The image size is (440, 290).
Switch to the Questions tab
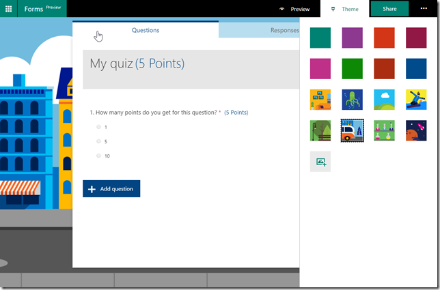point(146,30)
